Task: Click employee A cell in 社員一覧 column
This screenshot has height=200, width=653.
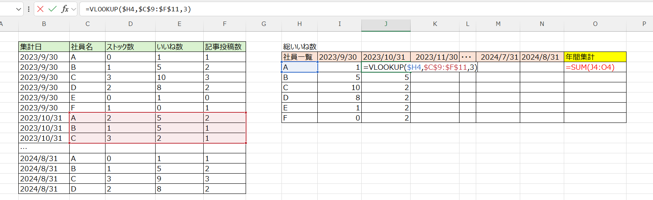Action: (x=299, y=67)
